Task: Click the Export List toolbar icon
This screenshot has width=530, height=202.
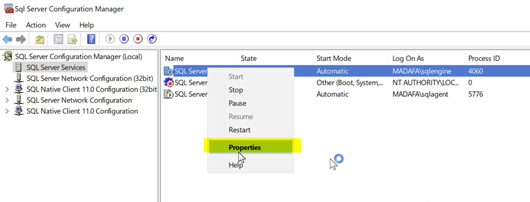Action: (73, 40)
